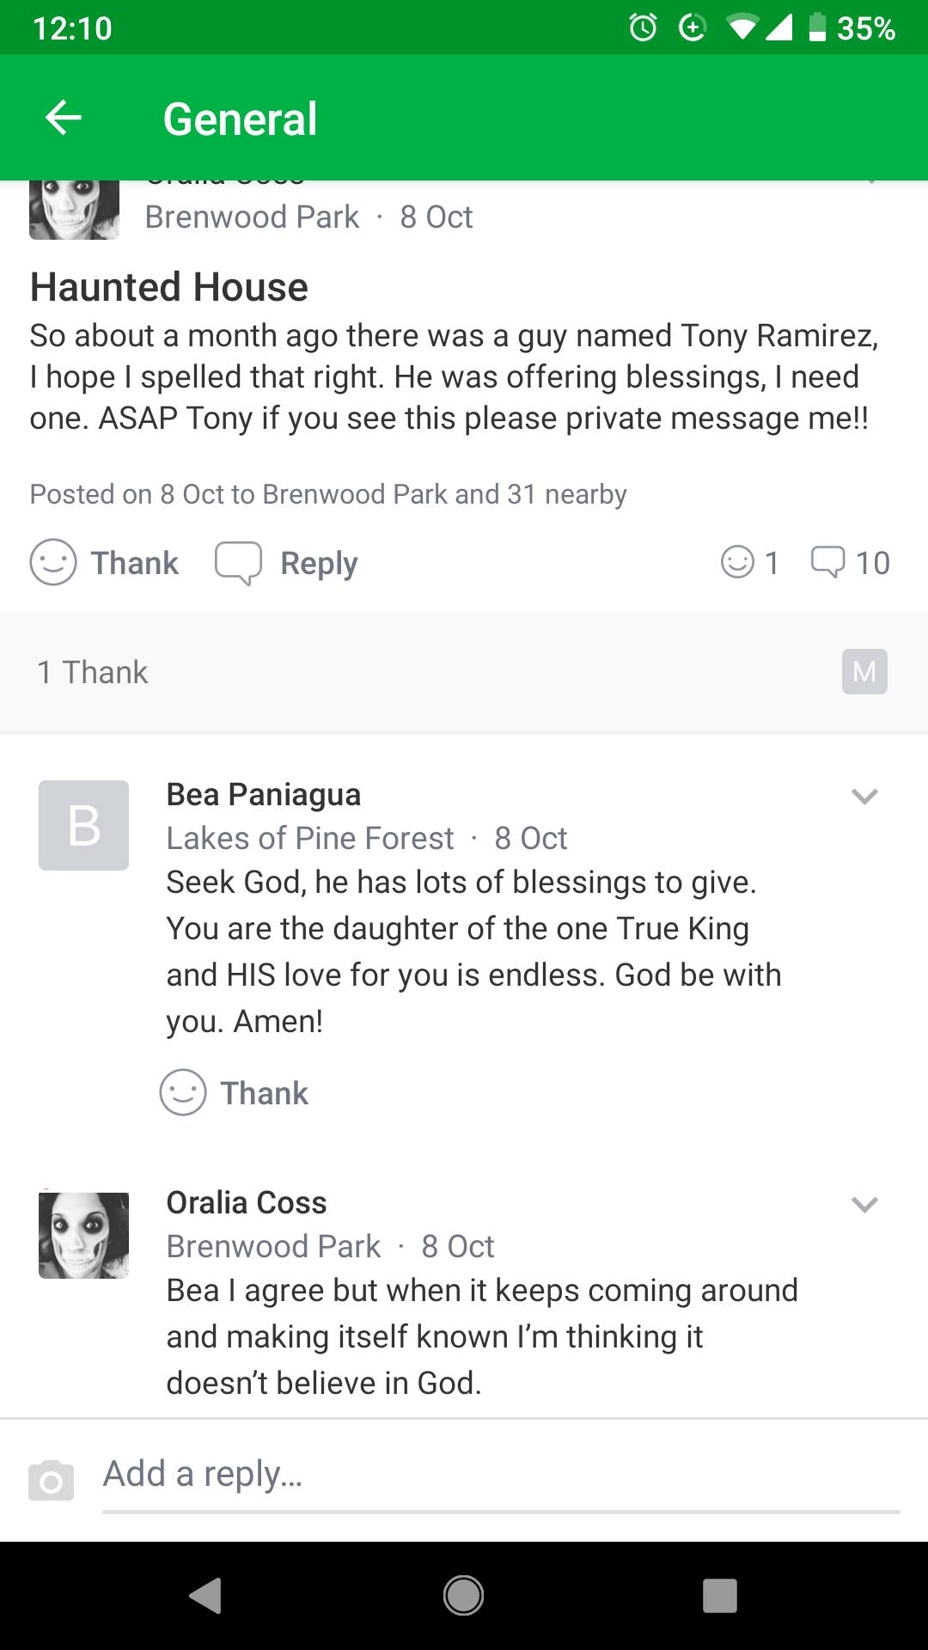Open Oralia Coss's name in the reply
This screenshot has width=928, height=1650.
(x=247, y=1203)
